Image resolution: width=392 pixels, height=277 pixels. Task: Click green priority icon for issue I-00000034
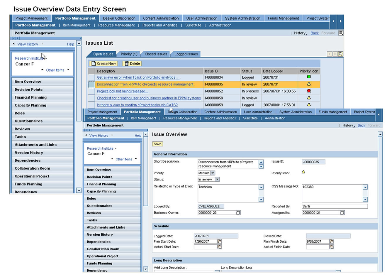click(309, 77)
